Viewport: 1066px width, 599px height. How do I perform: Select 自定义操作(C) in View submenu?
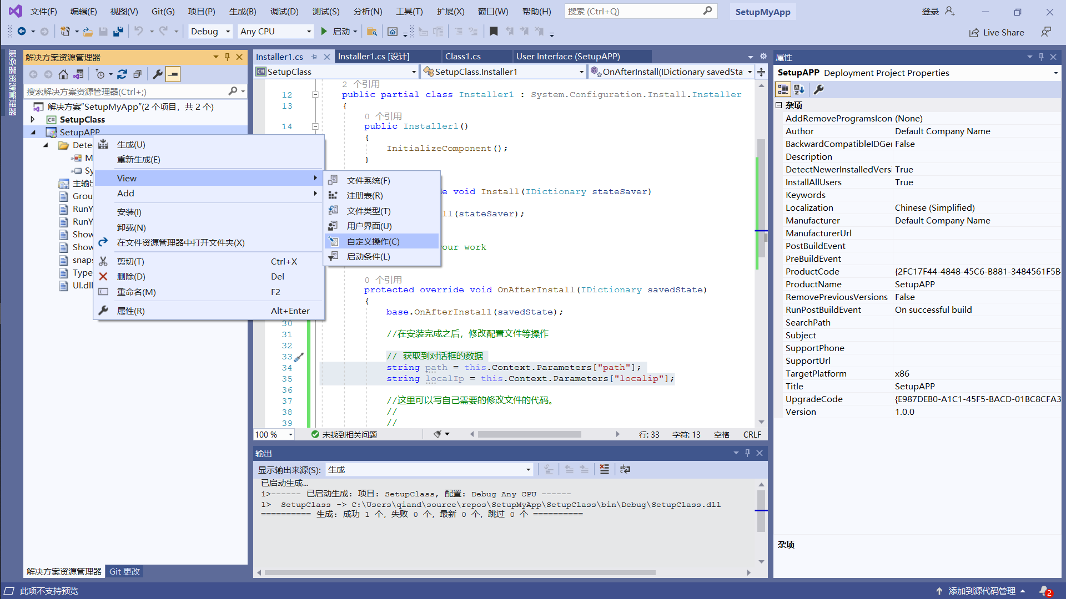(373, 241)
